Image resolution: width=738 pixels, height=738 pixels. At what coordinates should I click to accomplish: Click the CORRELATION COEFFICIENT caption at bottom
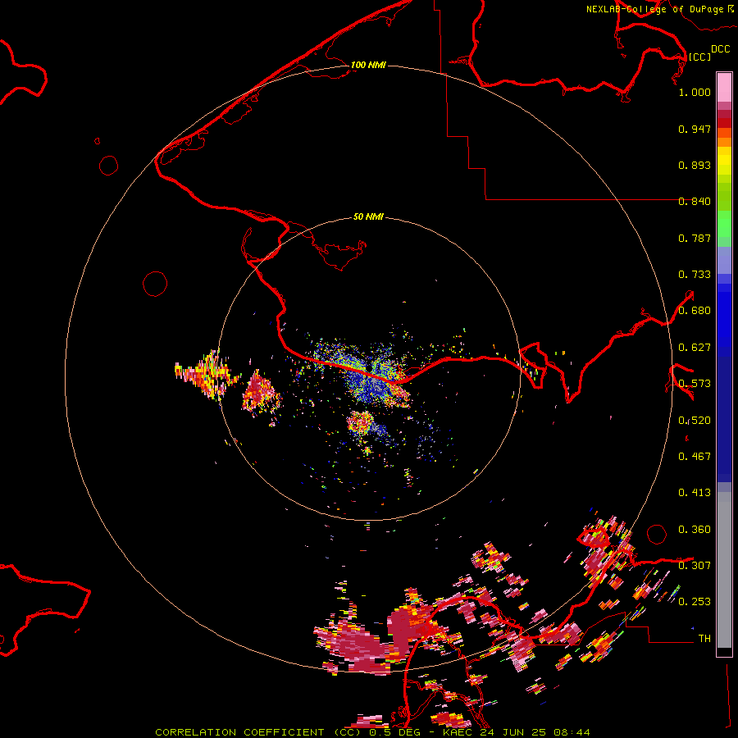coord(372,732)
